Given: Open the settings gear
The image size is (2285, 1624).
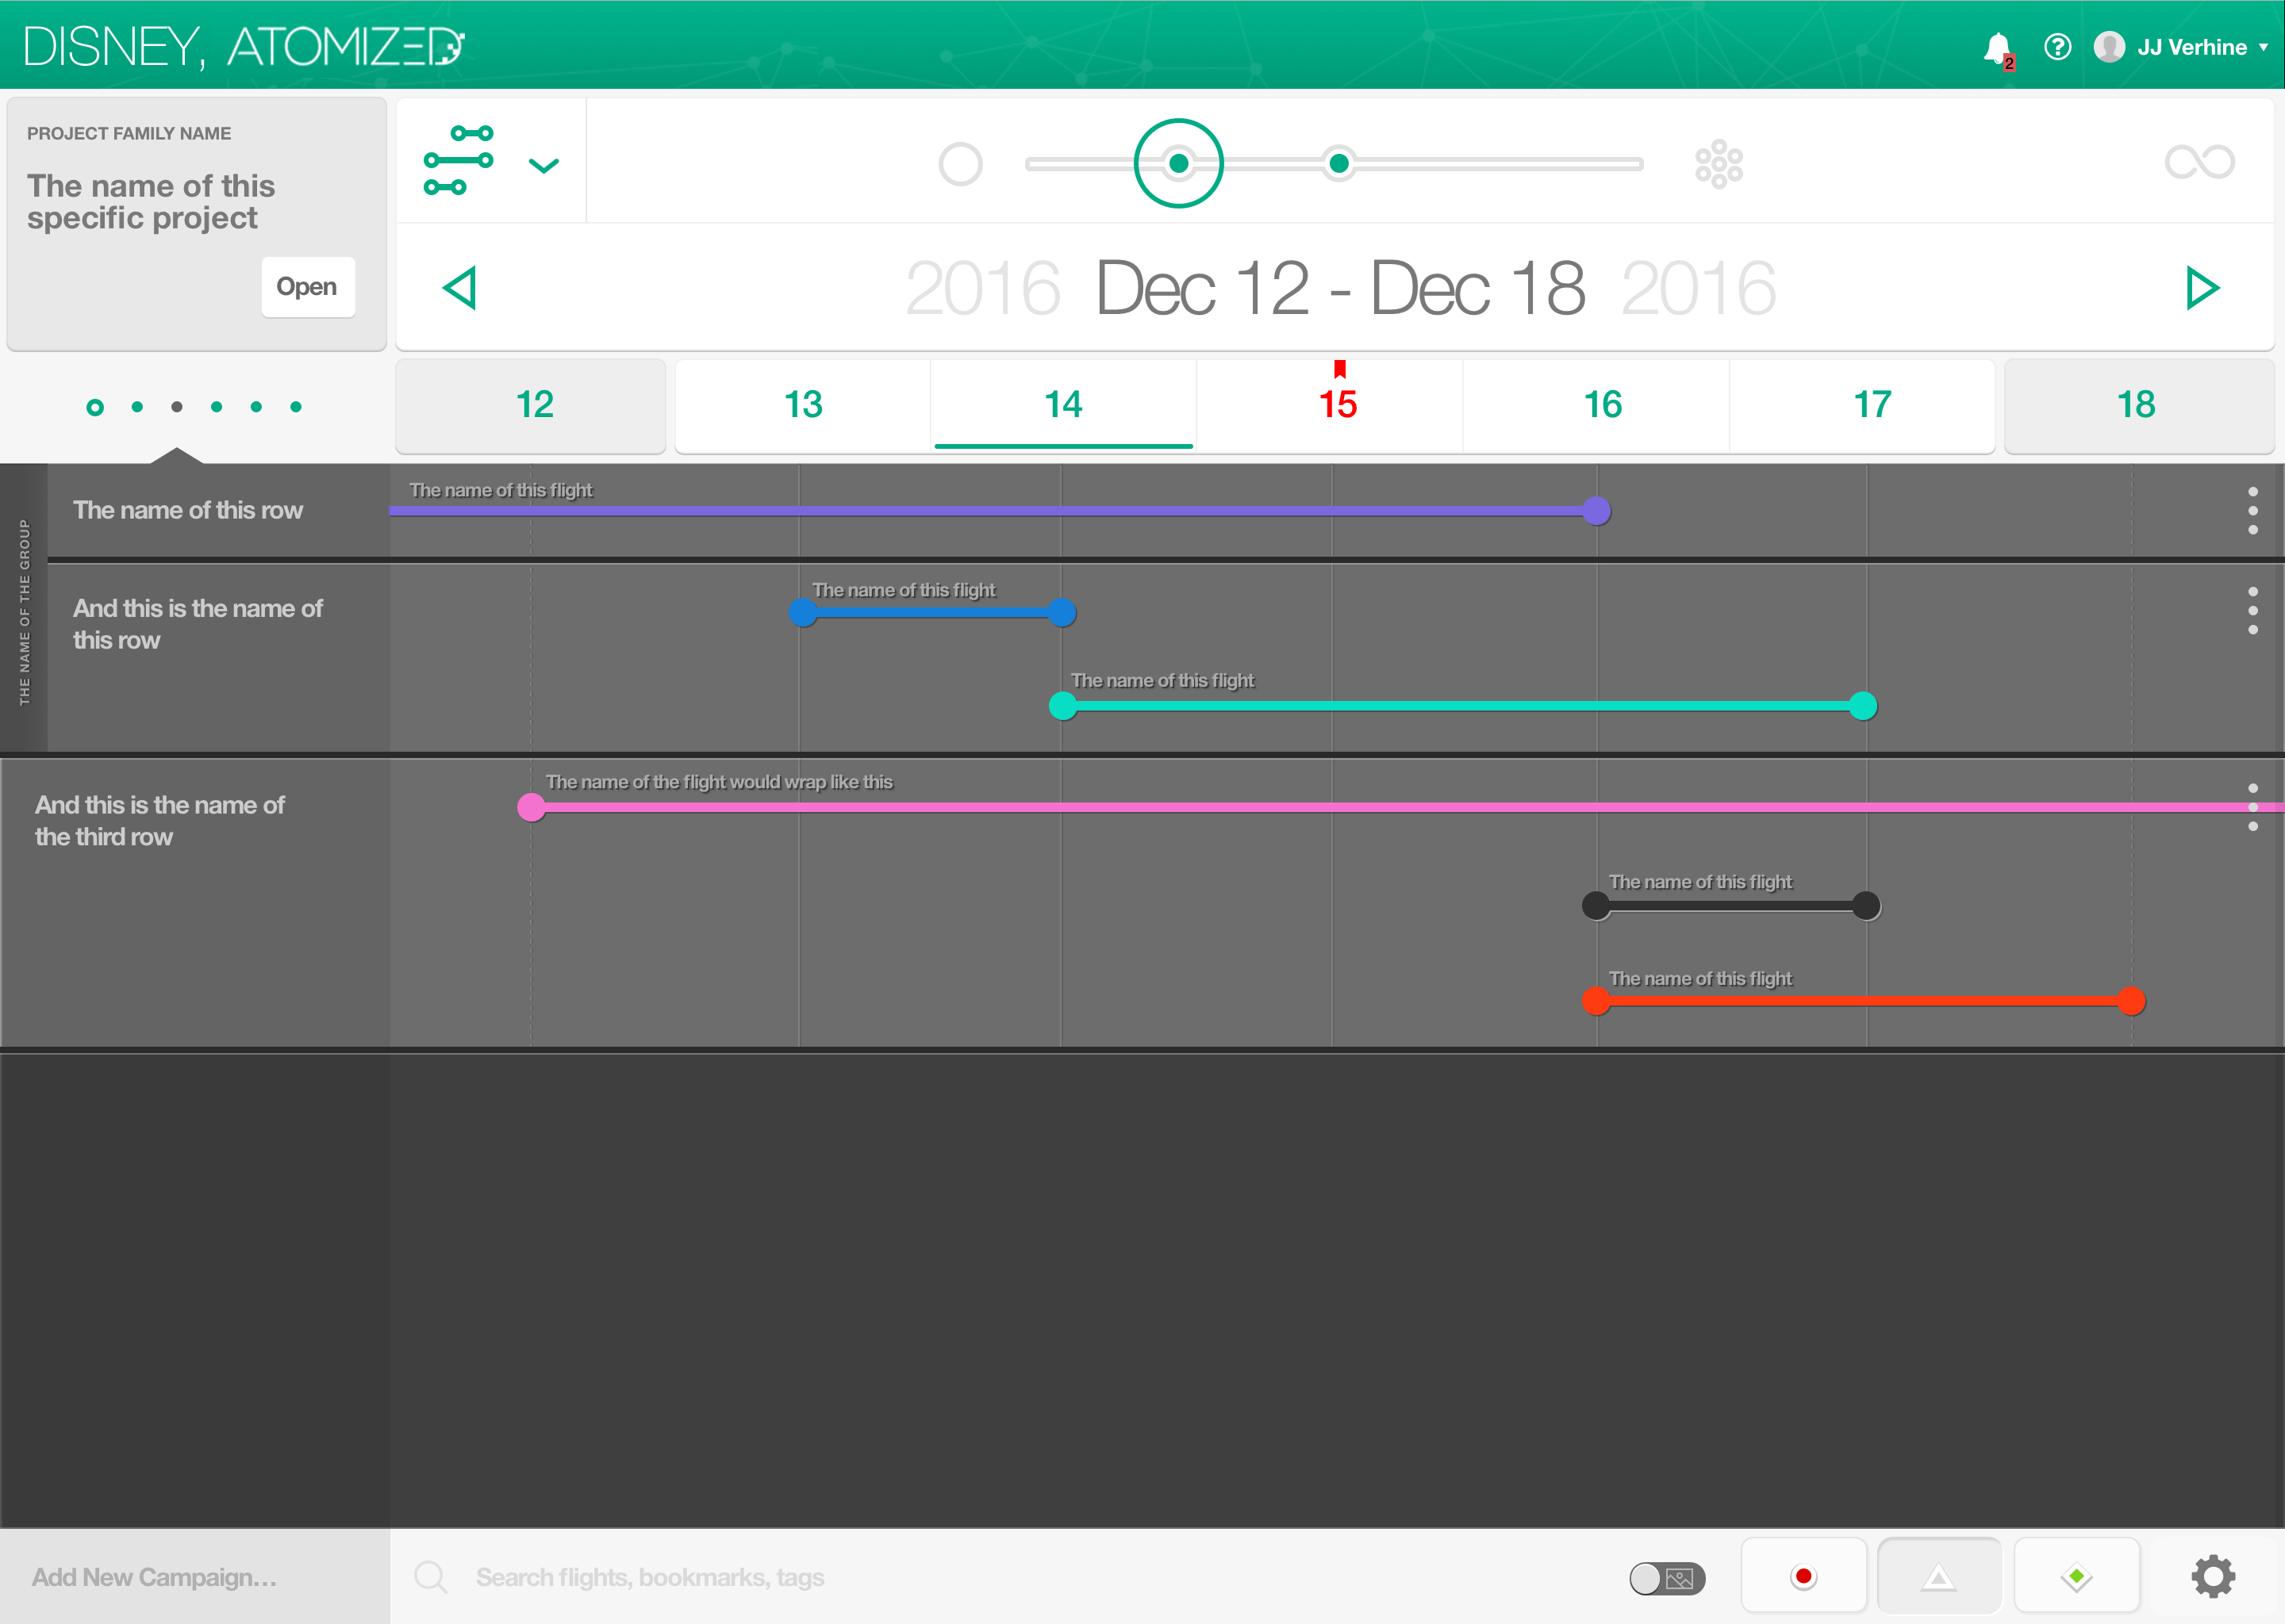Looking at the screenshot, I should click(x=2214, y=1577).
